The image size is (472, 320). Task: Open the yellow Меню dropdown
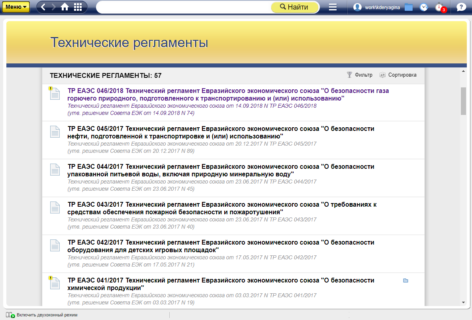click(x=16, y=7)
